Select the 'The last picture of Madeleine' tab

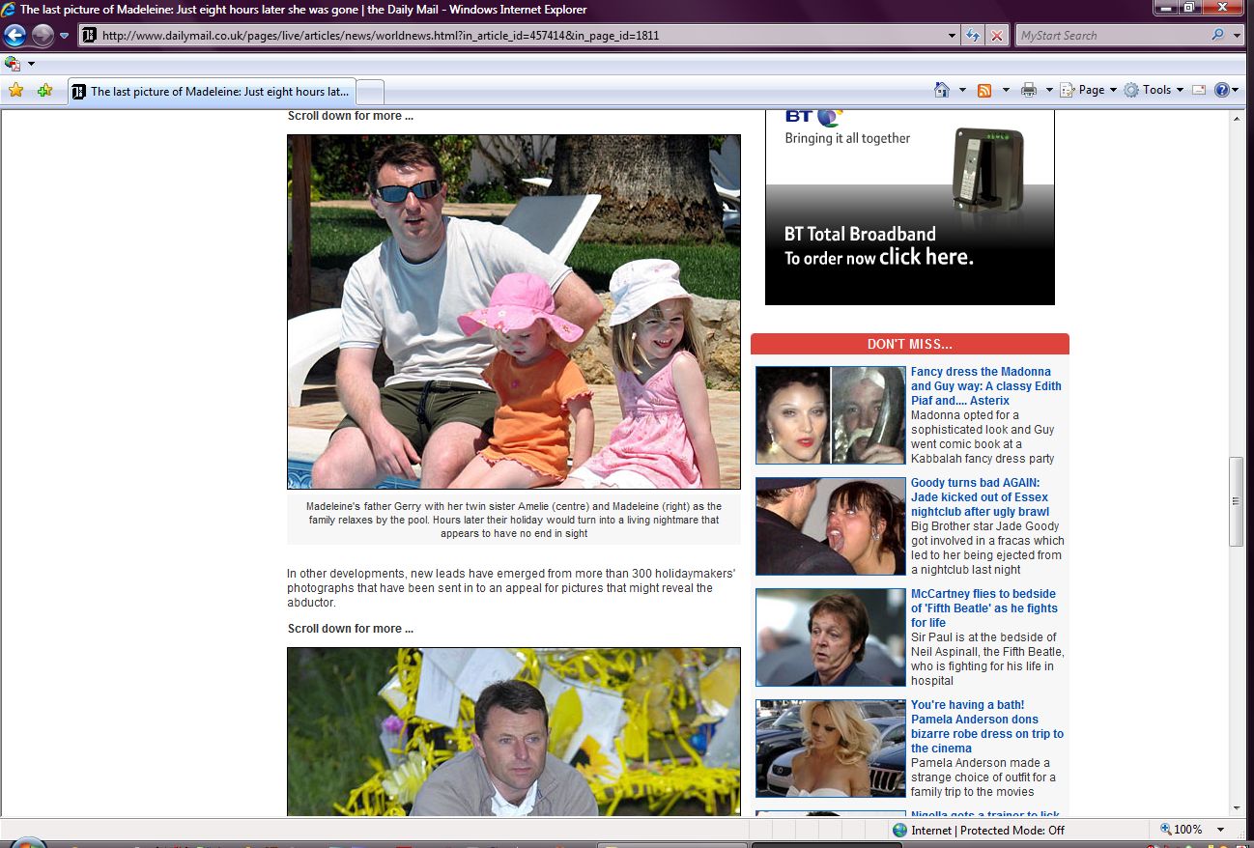(x=213, y=92)
